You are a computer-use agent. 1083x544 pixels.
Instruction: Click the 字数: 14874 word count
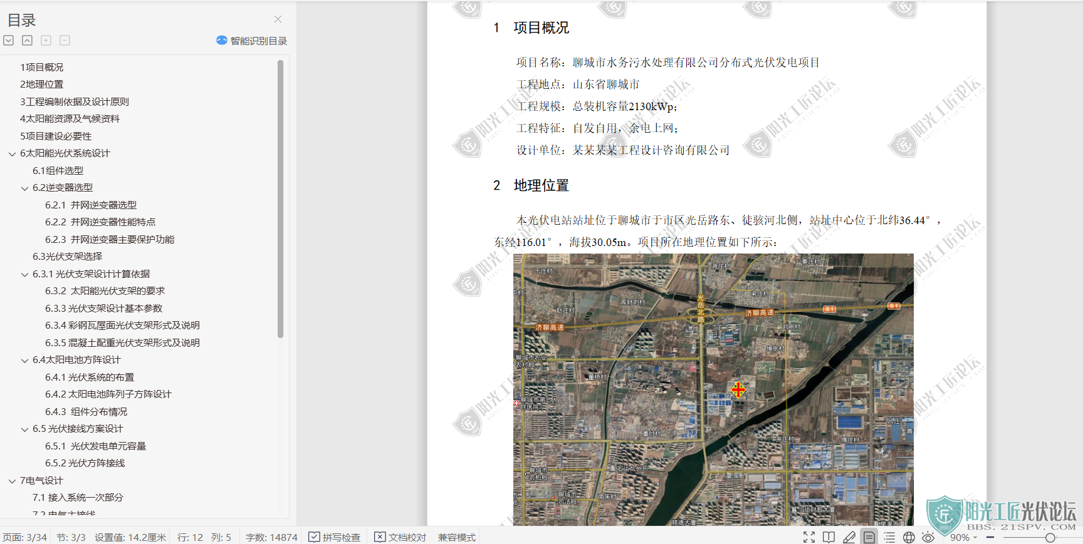coord(271,537)
